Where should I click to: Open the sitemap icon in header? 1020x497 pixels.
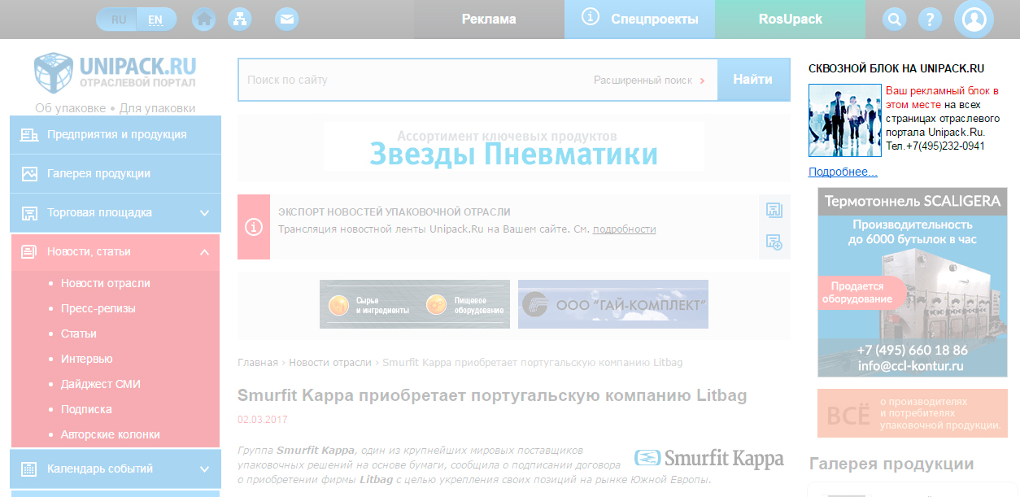coord(239,20)
